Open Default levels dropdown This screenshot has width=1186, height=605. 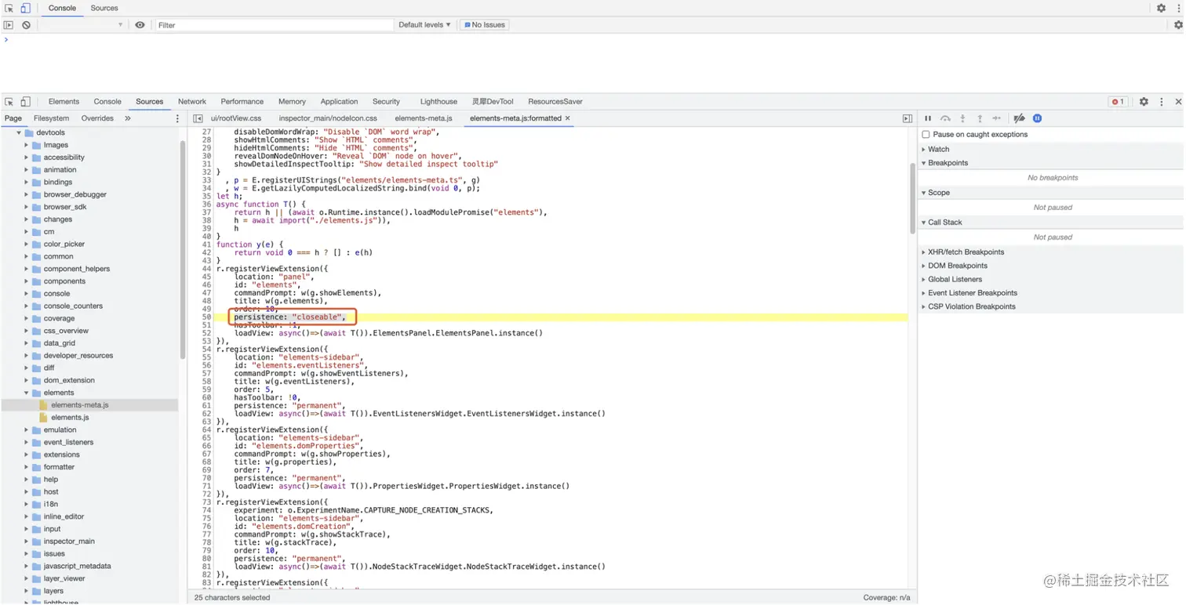(424, 25)
